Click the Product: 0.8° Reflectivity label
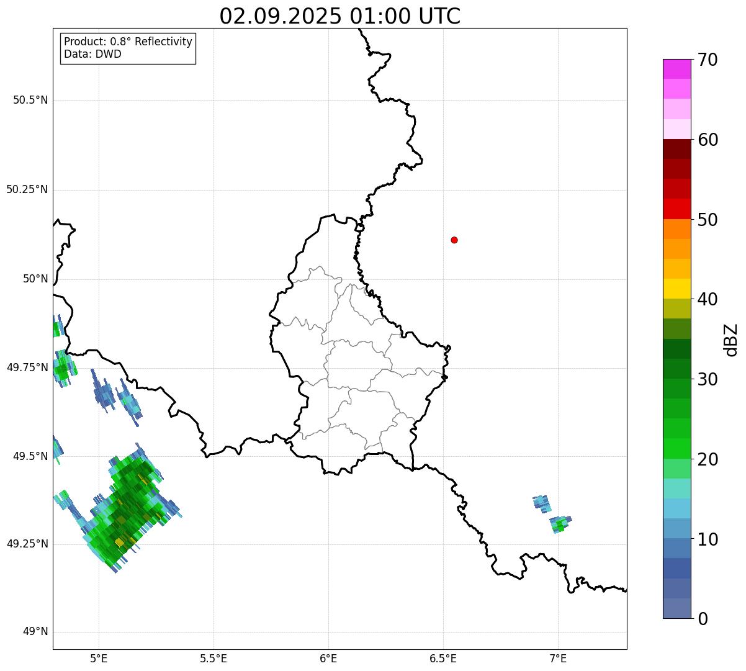Screen dimensions: 746x671 pos(128,42)
